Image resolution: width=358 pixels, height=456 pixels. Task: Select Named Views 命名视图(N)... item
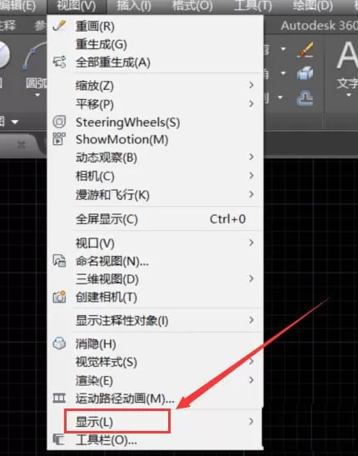[x=156, y=261]
